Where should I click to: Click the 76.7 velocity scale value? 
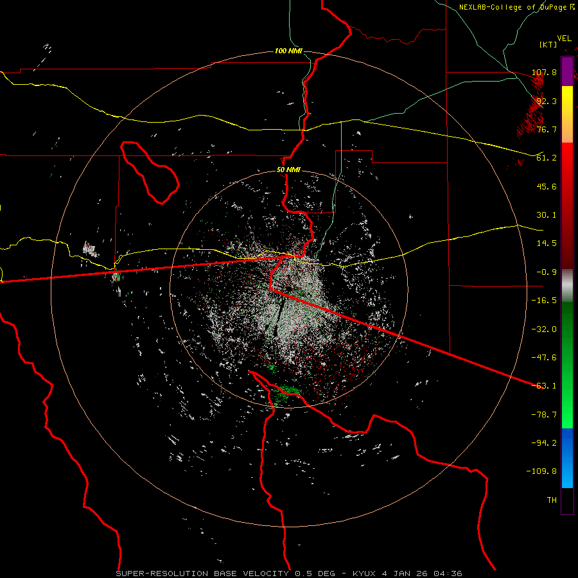point(547,129)
